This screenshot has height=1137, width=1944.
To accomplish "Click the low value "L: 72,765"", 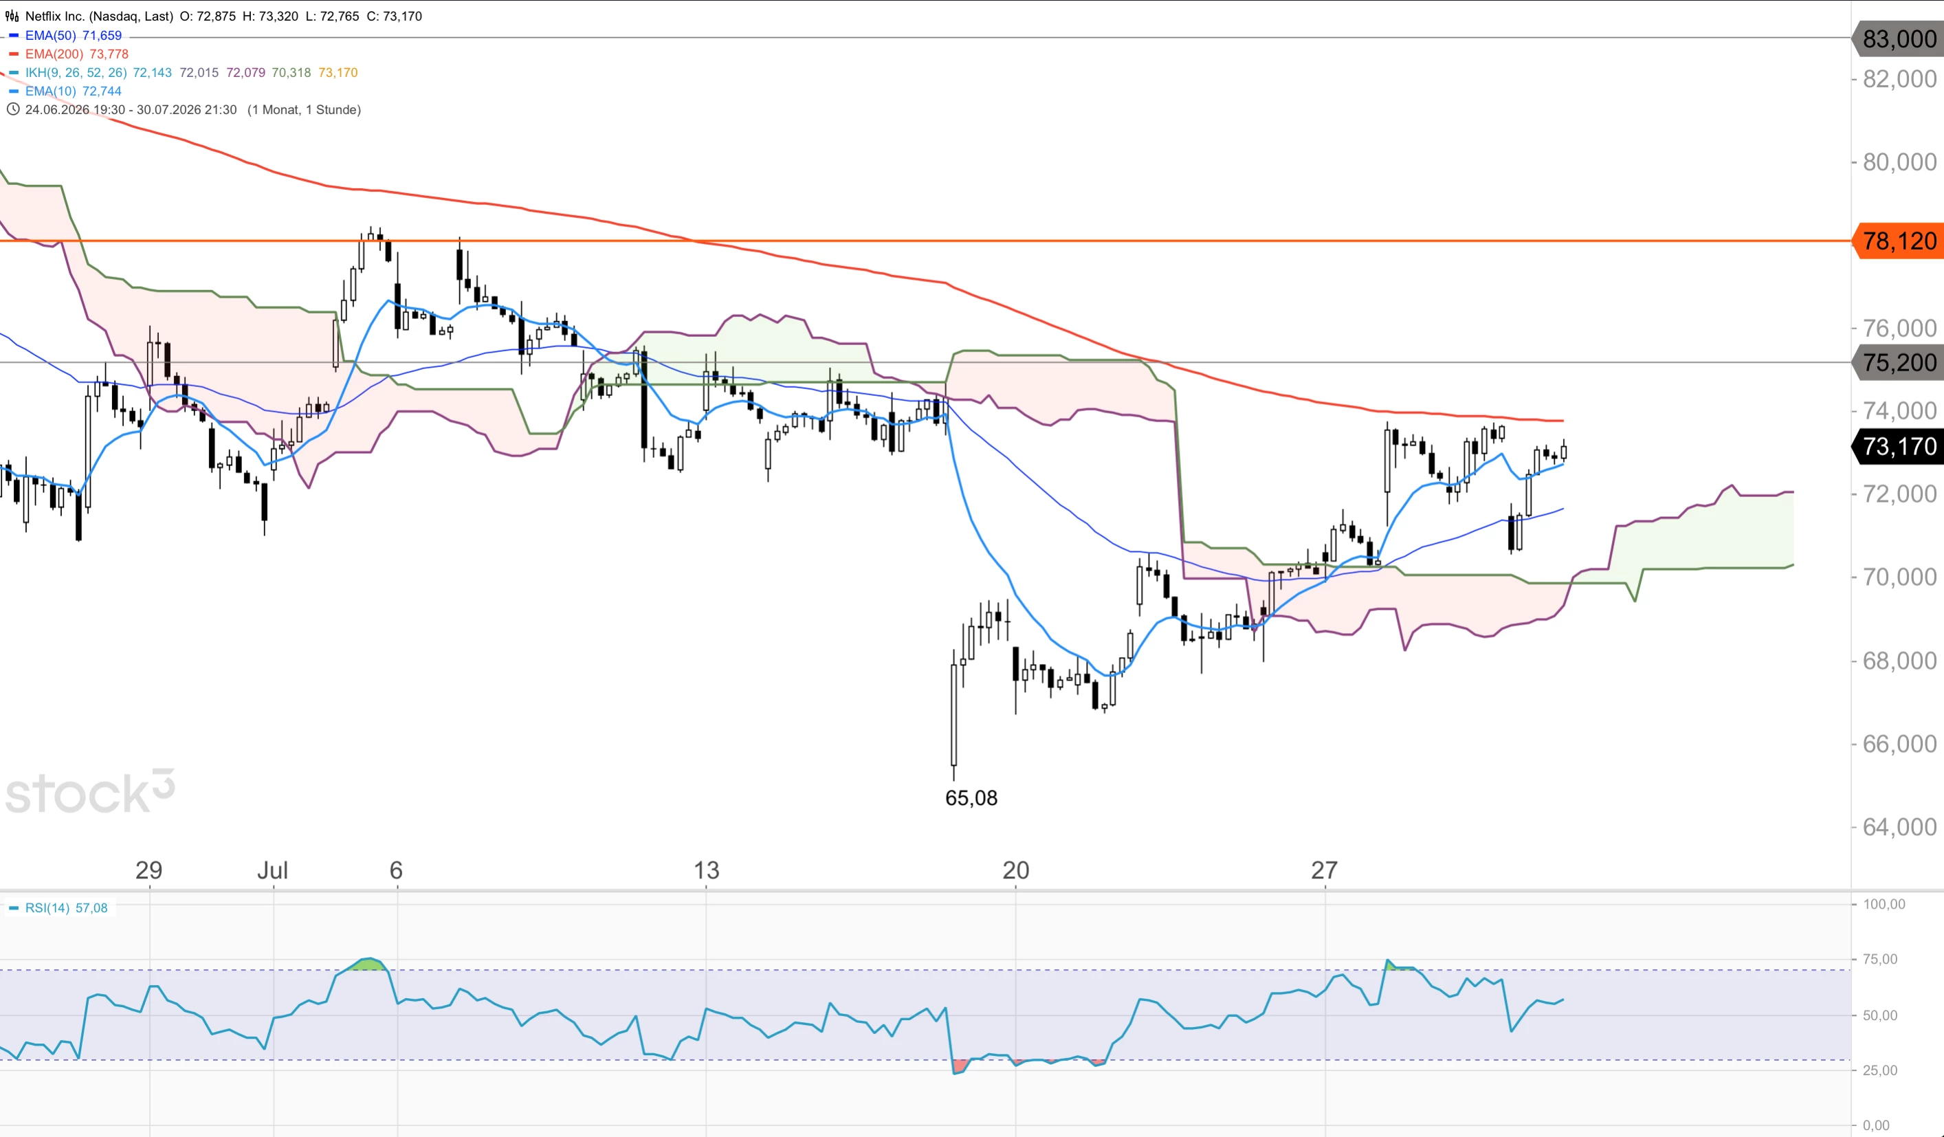I will point(332,16).
